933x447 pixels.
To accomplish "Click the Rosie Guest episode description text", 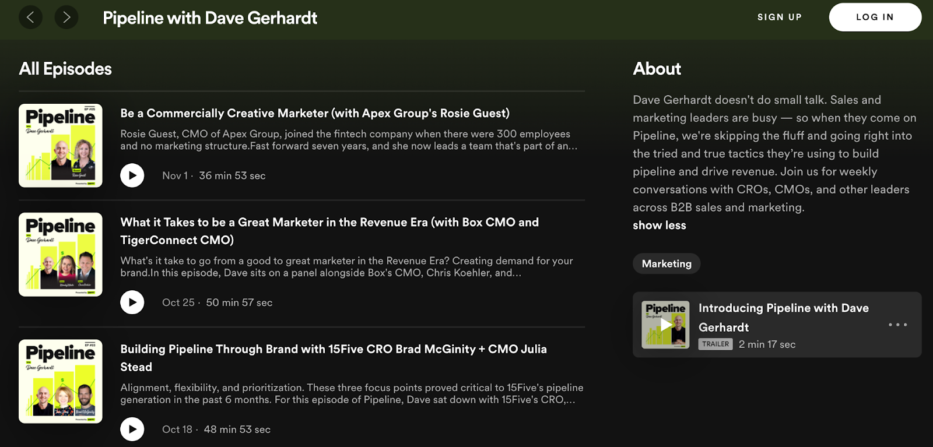I will click(x=349, y=140).
